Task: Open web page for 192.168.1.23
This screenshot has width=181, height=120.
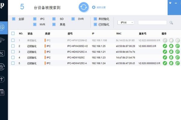Action: pyautogui.click(x=178, y=57)
